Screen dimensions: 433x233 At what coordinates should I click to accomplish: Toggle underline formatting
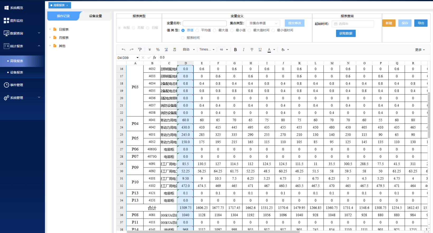tap(260, 49)
